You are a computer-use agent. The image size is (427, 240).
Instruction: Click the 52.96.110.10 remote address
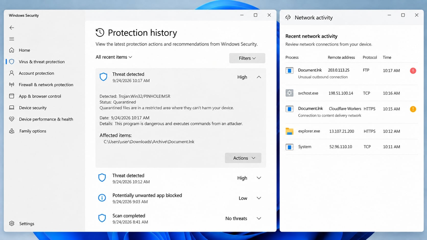tap(340, 147)
